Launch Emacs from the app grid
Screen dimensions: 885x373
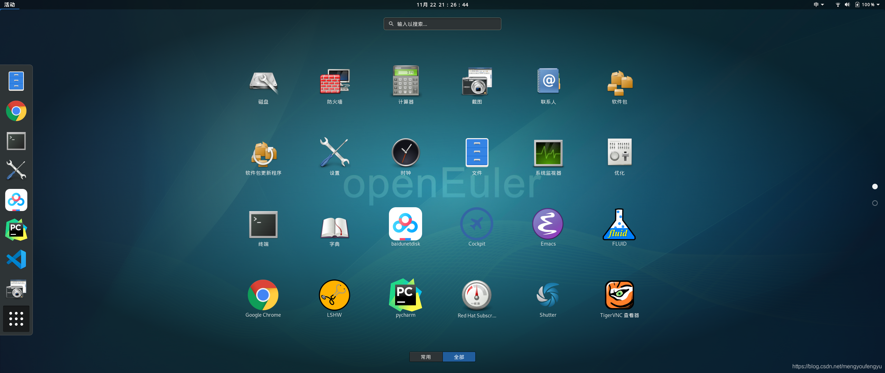(548, 224)
